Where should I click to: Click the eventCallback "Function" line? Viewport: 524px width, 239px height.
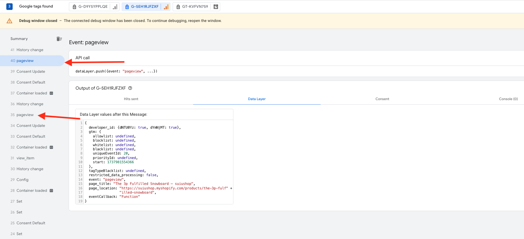pos(114,197)
